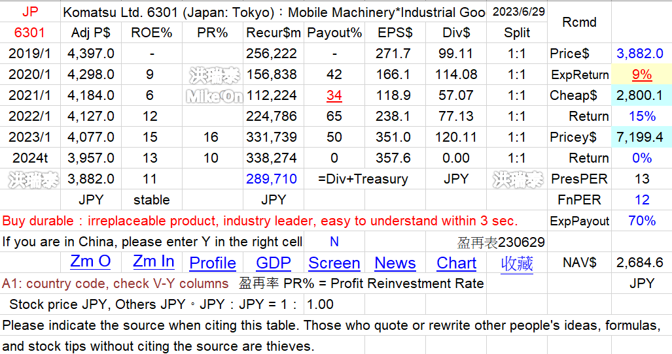
Task: Click the 2020/1 row label
Action: [x=30, y=74]
